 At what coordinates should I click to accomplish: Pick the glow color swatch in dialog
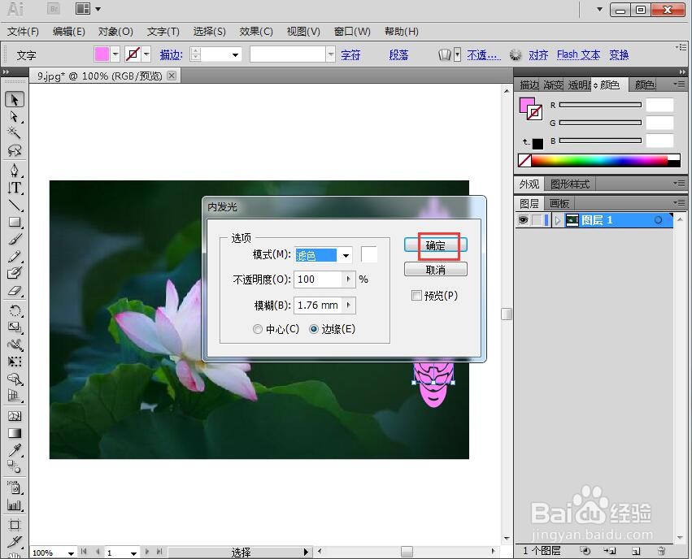(369, 254)
